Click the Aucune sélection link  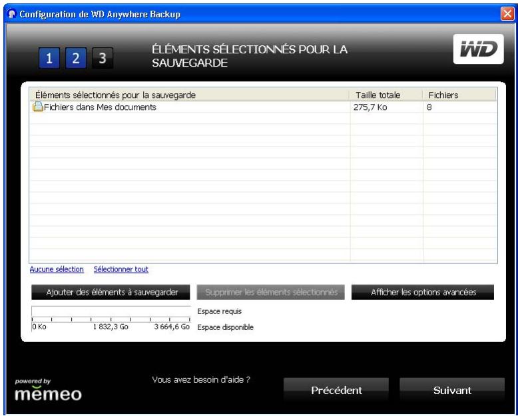tap(57, 269)
